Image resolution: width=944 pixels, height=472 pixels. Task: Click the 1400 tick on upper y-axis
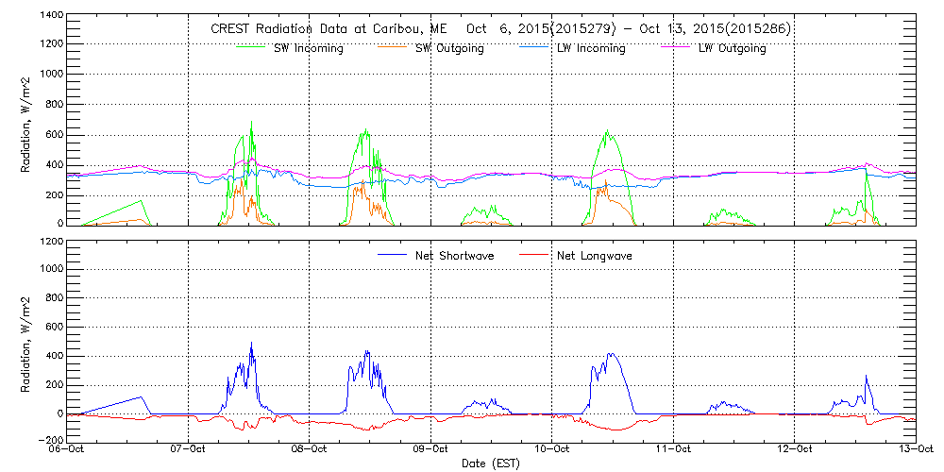[52, 16]
